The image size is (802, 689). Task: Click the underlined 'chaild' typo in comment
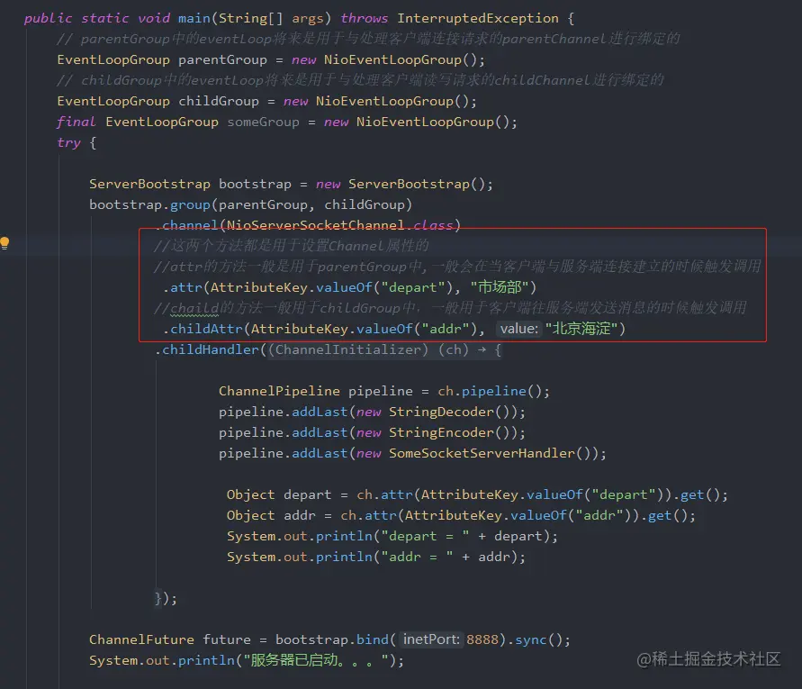click(194, 308)
